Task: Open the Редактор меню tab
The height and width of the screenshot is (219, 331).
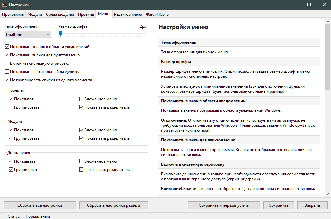Action: (128, 14)
